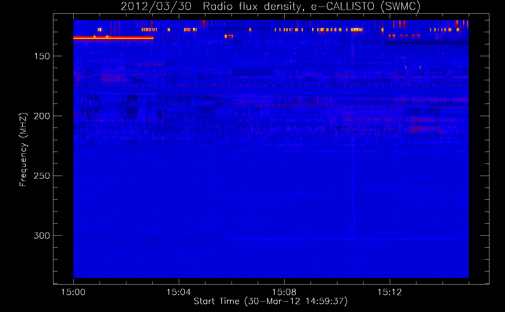This screenshot has height=312, width=505.
Task: Click the 15:12 time tick label
Action: pyautogui.click(x=390, y=292)
